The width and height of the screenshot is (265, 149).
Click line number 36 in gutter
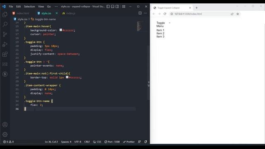17,109
